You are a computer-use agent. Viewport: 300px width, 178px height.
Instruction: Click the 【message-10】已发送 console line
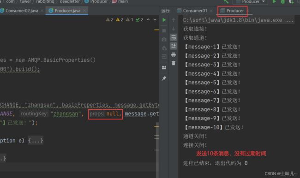(213, 127)
